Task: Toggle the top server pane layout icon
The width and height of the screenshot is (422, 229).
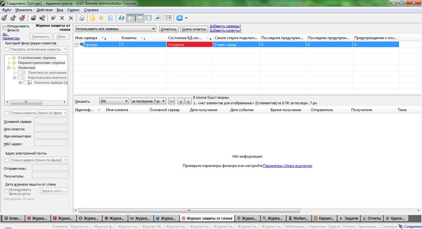Action: tap(140, 18)
